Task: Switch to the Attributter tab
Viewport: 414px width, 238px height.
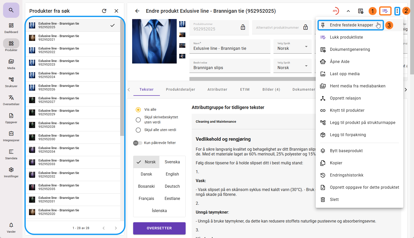Action: tap(217, 89)
